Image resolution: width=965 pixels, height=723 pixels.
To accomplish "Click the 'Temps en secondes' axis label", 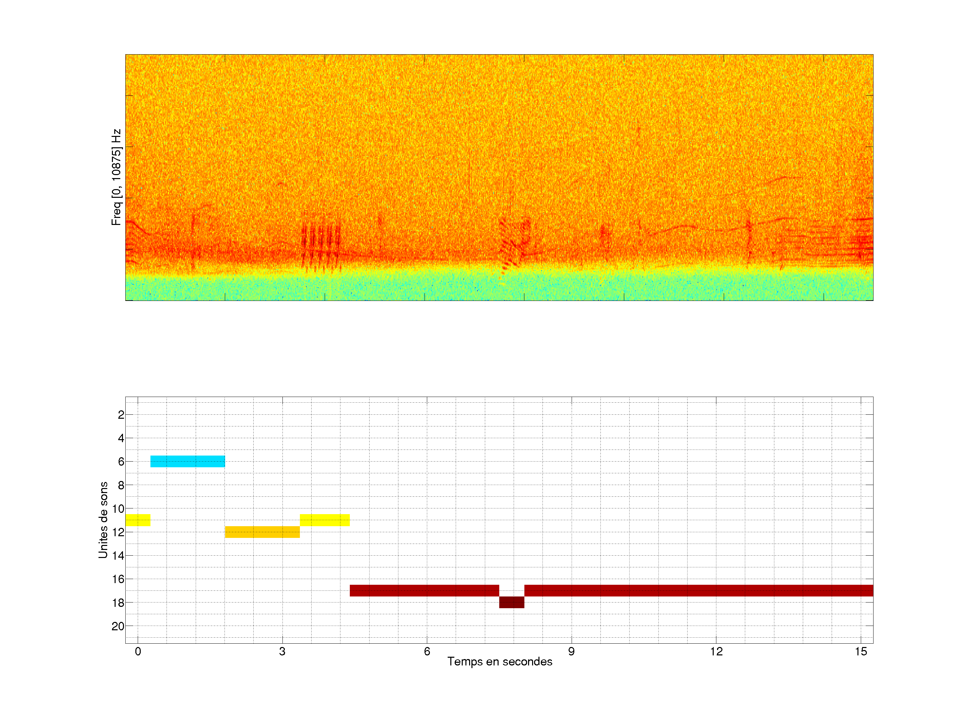I will point(500,661).
